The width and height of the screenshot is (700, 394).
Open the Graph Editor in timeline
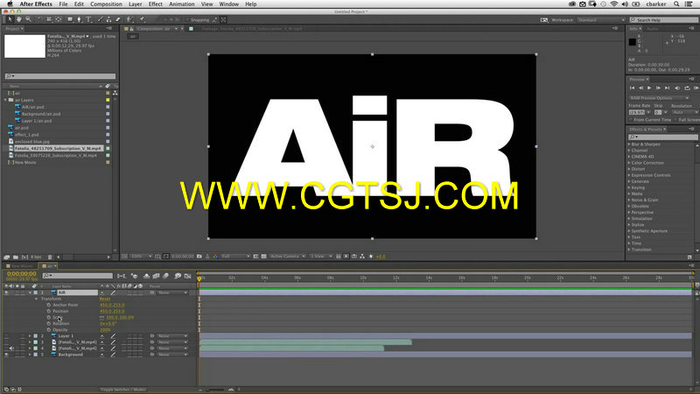point(187,276)
